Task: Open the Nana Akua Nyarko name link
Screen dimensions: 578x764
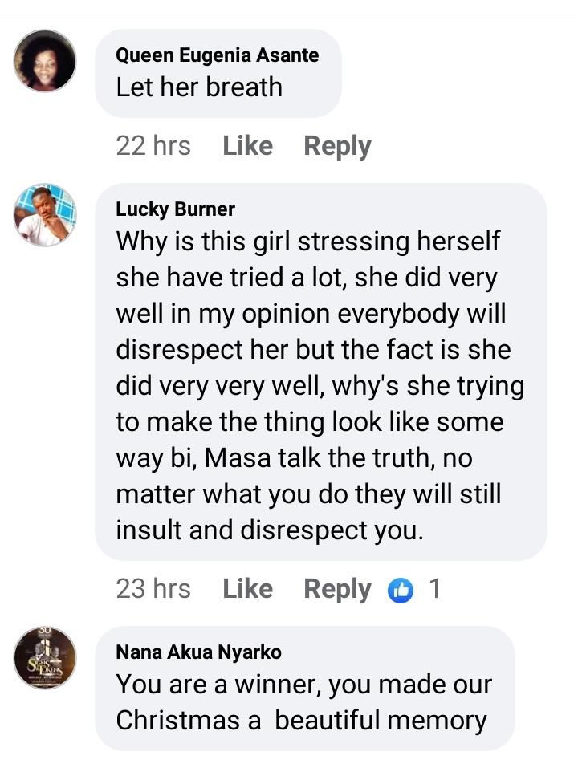Action: 198,652
